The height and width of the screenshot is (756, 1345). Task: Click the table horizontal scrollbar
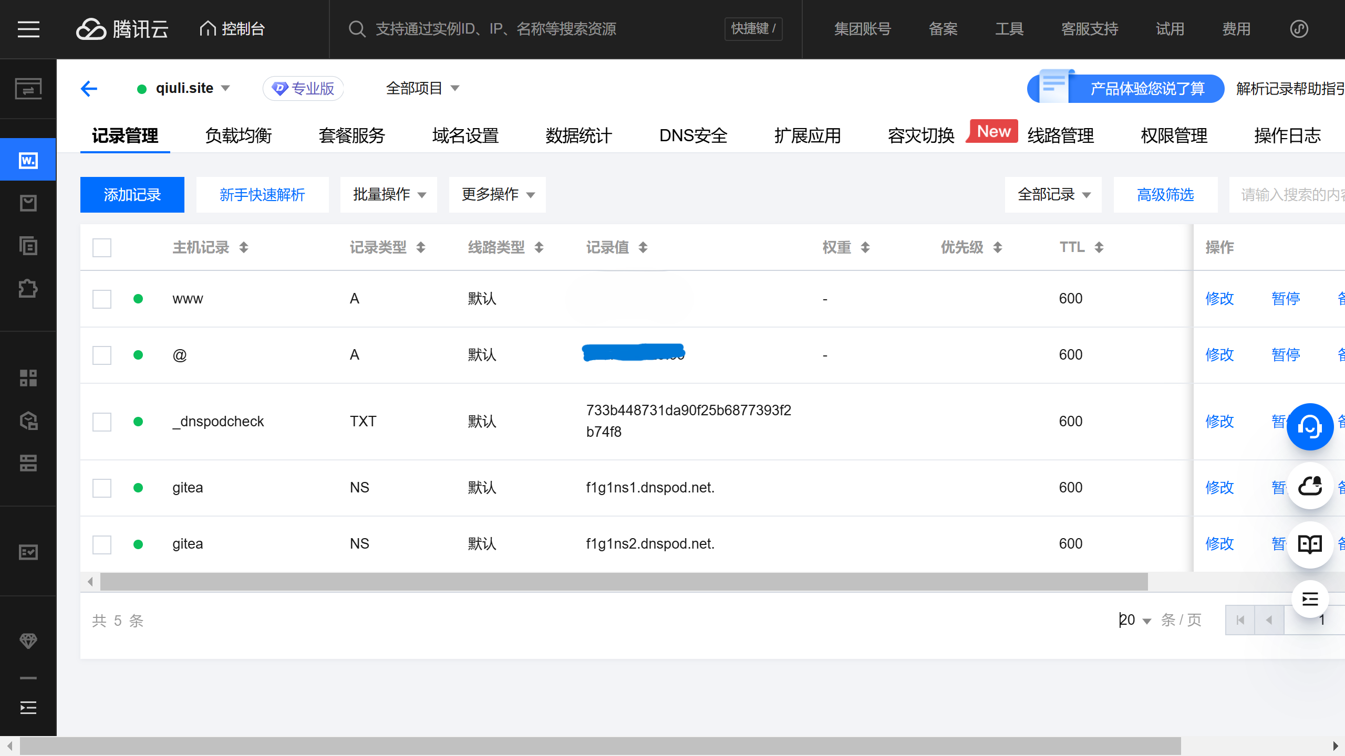click(x=624, y=582)
